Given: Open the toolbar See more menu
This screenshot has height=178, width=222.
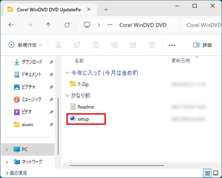Looking at the screenshot, I should (172, 45).
